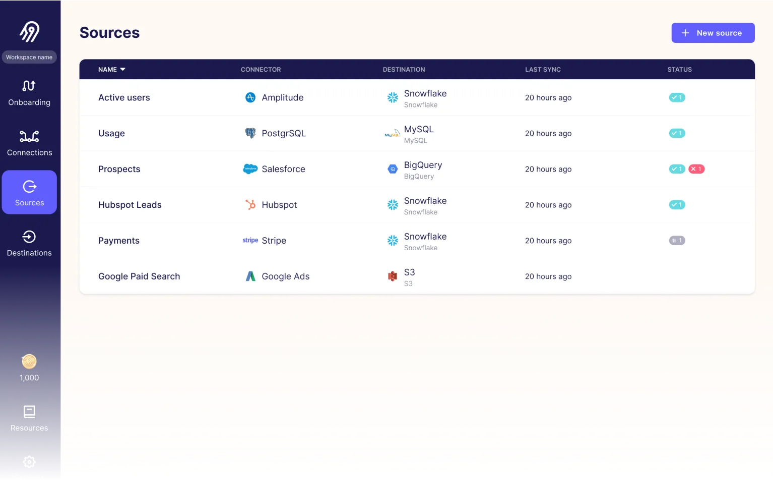
Task: Click the Hubspot connector icon
Action: [250, 205]
